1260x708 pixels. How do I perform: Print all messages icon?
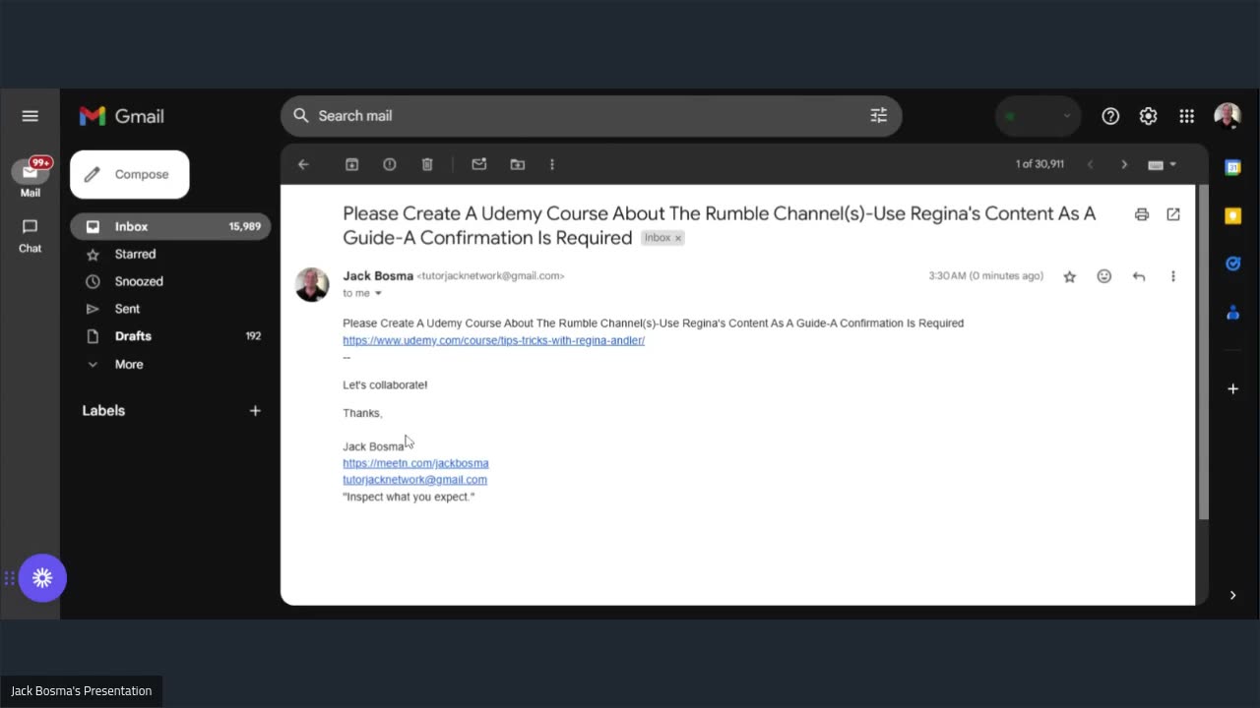pyautogui.click(x=1142, y=214)
